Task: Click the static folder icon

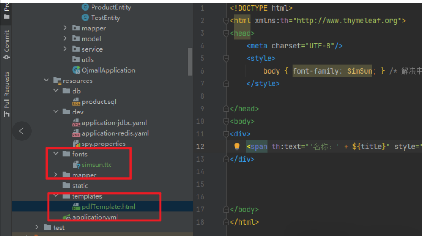Action: pos(66,185)
